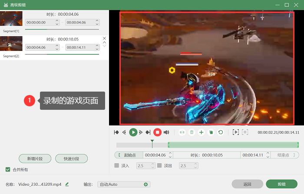This screenshot has height=194, width=304.
Task: Open output format settings gear icon
Action: pyautogui.click(x=145, y=184)
